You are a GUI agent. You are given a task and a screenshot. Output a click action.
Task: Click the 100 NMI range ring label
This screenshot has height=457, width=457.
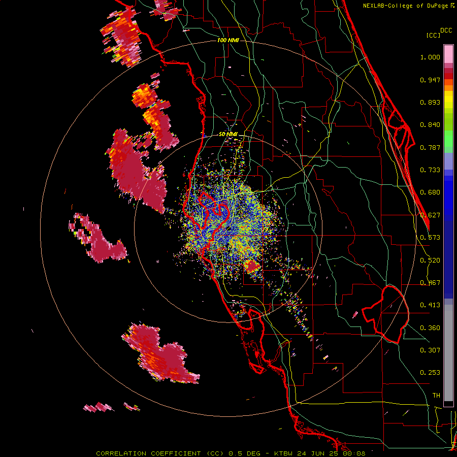point(228,40)
